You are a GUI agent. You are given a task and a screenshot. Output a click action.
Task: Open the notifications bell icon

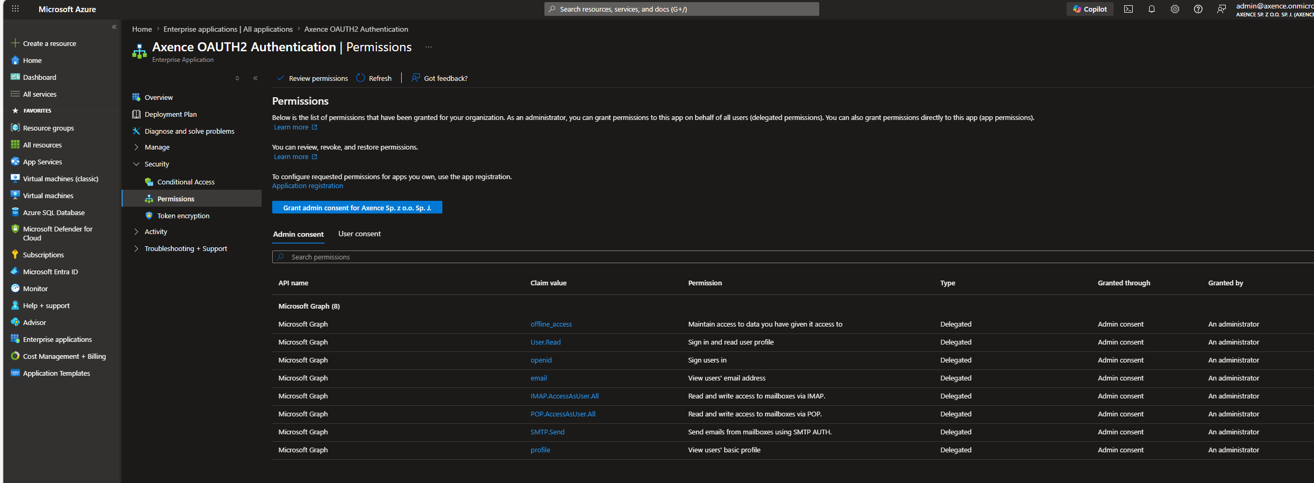point(1152,9)
